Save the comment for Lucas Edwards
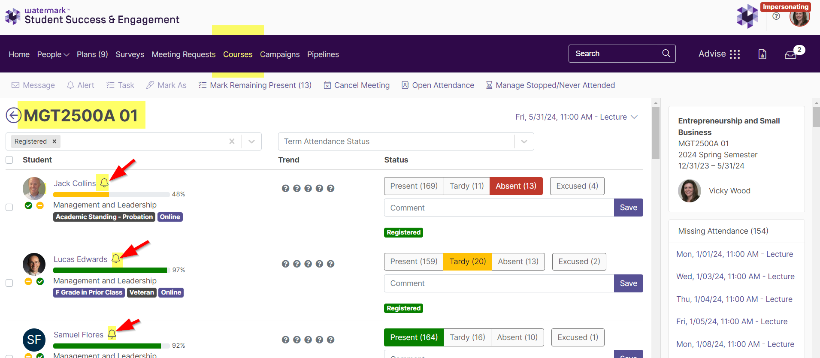The image size is (820, 358). tap(628, 283)
